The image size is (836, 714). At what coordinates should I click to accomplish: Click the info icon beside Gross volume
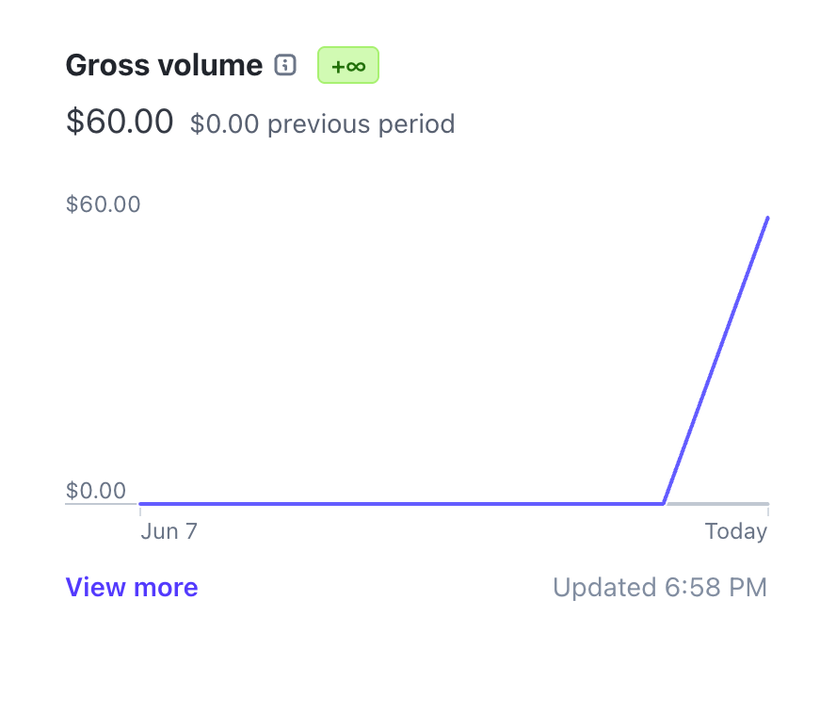285,65
